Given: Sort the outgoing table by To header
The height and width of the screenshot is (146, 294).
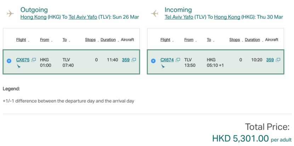Looking at the screenshot, I should 65,40.
